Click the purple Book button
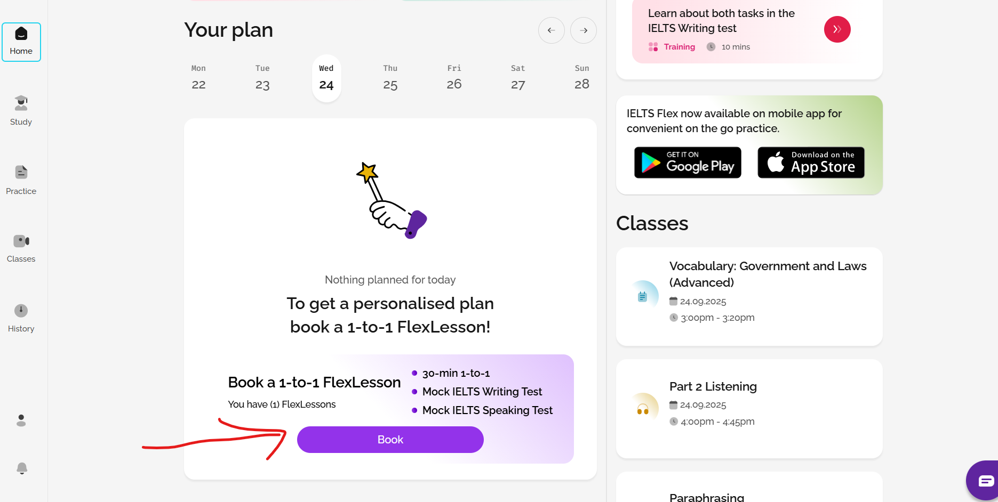The width and height of the screenshot is (998, 502). [390, 440]
